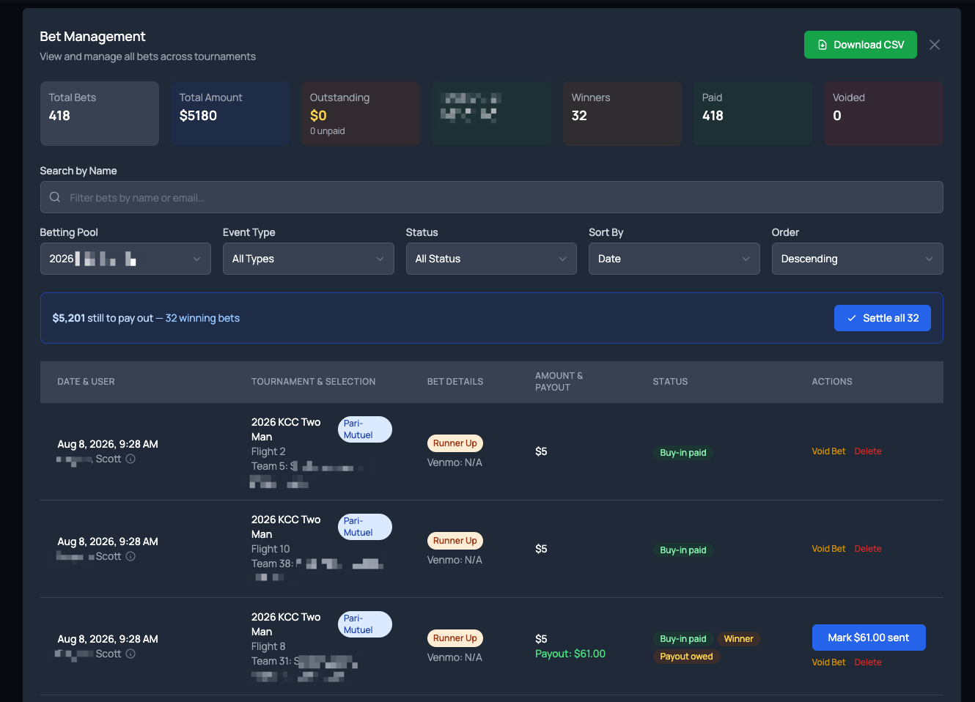Click Pari-Mutuel badge in Flight 8 row

[x=365, y=624]
